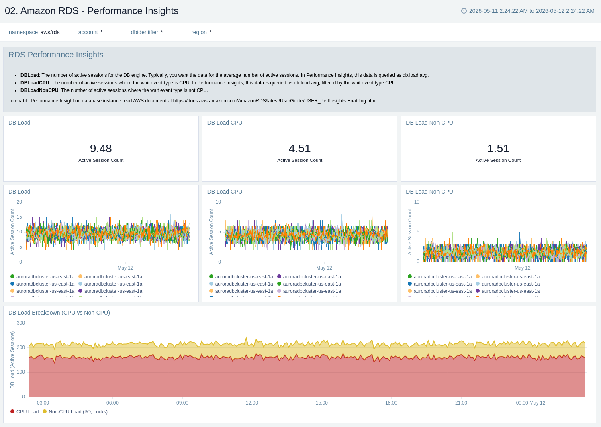This screenshot has width=601, height=427.
Task: Click the May 12 axis label in DB Load chart
Action: click(x=125, y=268)
